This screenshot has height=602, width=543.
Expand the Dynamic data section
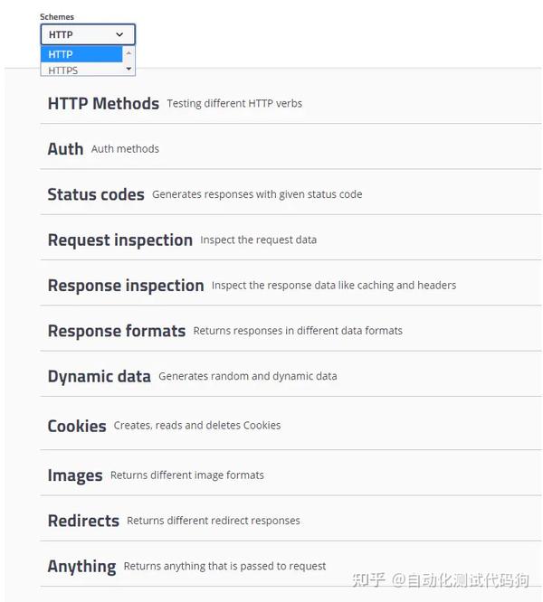tap(99, 376)
